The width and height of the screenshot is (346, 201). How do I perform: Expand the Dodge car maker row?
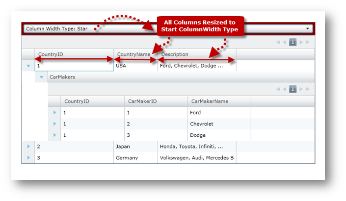click(x=54, y=135)
